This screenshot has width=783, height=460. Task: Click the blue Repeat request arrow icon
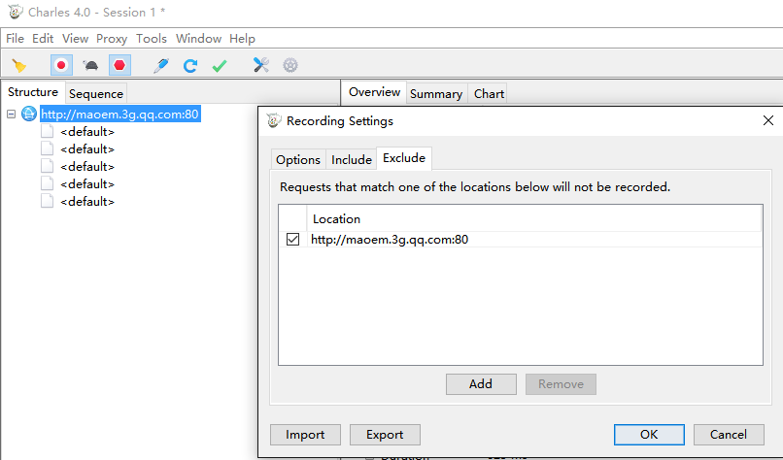[190, 65]
